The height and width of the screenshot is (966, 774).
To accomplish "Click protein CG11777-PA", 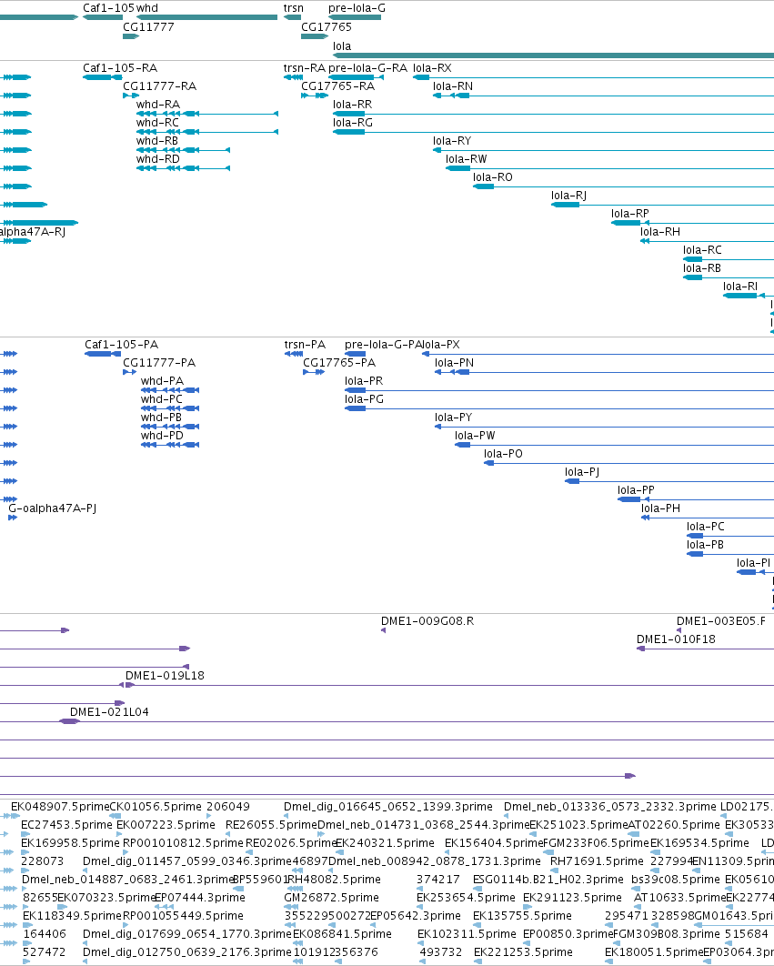I will click(x=159, y=363).
